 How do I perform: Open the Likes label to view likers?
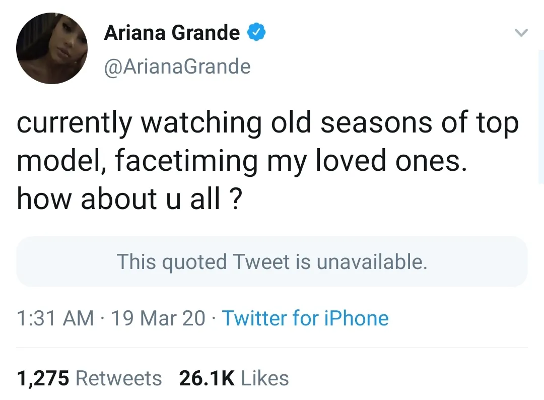click(x=265, y=378)
